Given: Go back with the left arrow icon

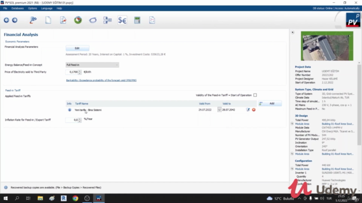Looking at the screenshot, I should [x=6, y=20].
